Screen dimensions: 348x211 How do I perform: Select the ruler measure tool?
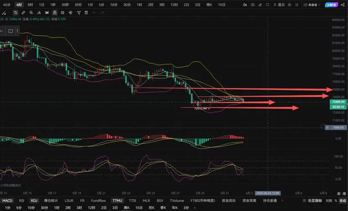pyautogui.click(x=24, y=13)
